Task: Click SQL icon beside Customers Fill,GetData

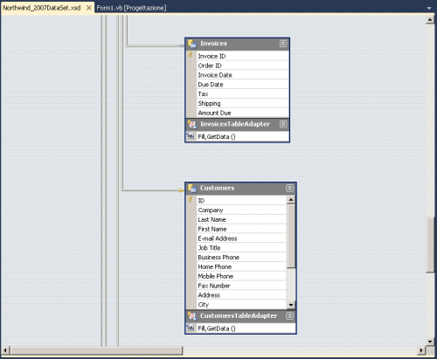Action: (191, 328)
